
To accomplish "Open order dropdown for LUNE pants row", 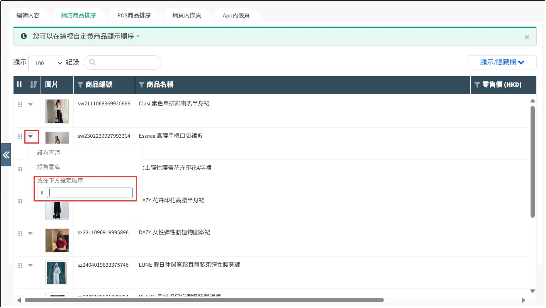I will point(31,265).
